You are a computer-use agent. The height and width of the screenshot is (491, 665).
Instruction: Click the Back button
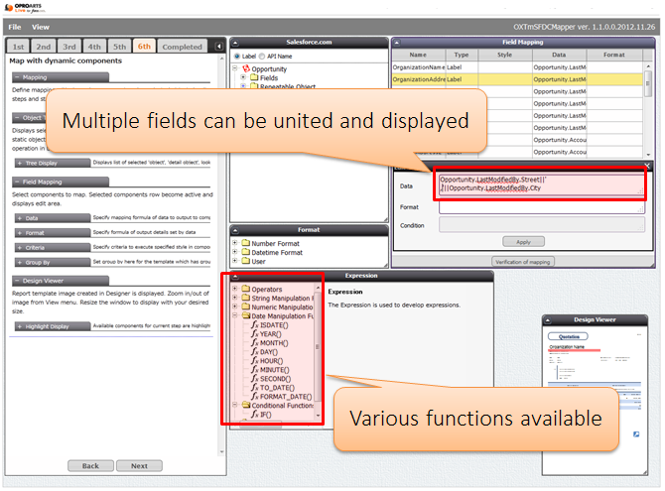pos(90,466)
